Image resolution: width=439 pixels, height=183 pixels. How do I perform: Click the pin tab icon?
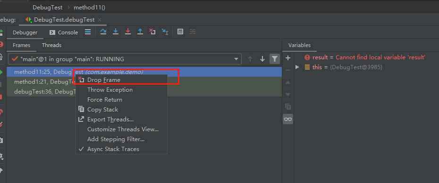click(x=1, y=170)
